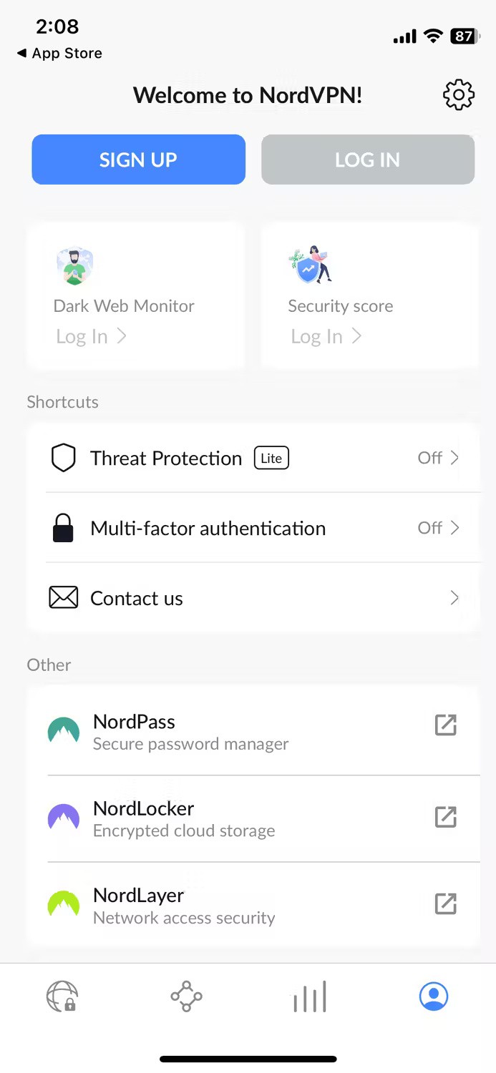Tap the NordLocker purple logo icon
Screen dimensions: 496x1073
click(x=64, y=818)
